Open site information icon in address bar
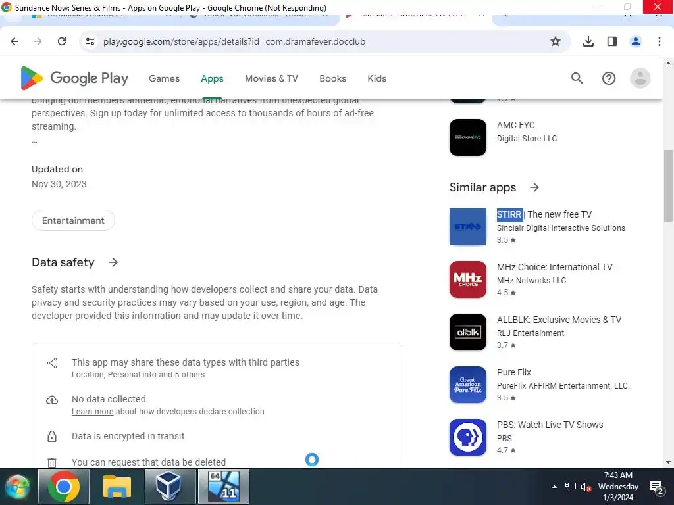 pyautogui.click(x=90, y=41)
